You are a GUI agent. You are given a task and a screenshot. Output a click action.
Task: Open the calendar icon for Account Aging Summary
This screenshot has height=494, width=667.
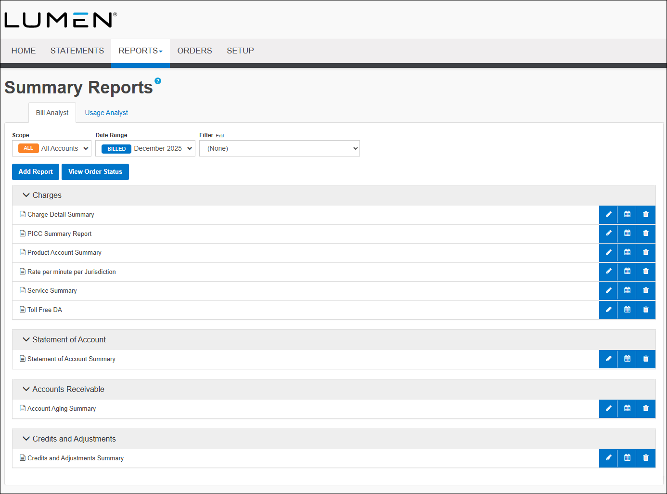tap(627, 408)
